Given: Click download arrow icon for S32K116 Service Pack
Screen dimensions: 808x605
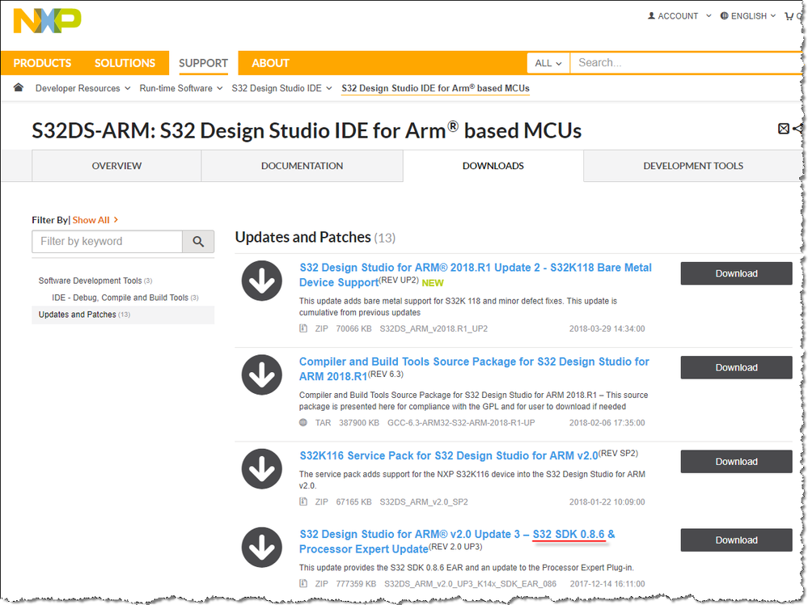Looking at the screenshot, I should click(262, 469).
